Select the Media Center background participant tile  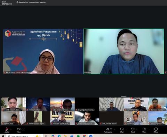point(136,104)
